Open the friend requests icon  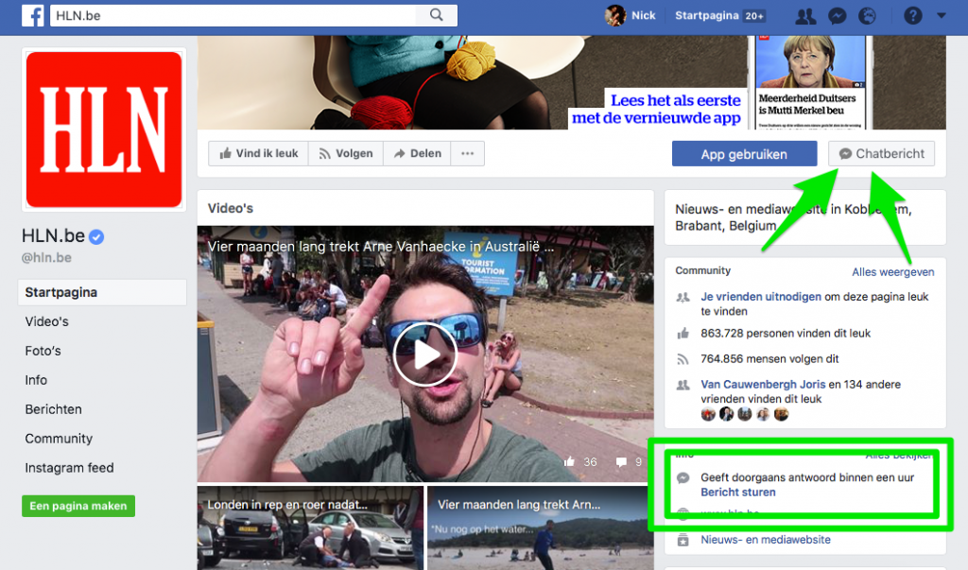point(805,16)
